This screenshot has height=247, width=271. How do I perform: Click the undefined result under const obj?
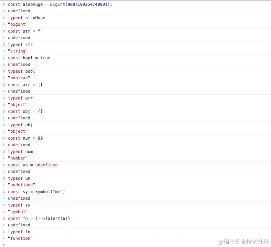click(x=19, y=118)
